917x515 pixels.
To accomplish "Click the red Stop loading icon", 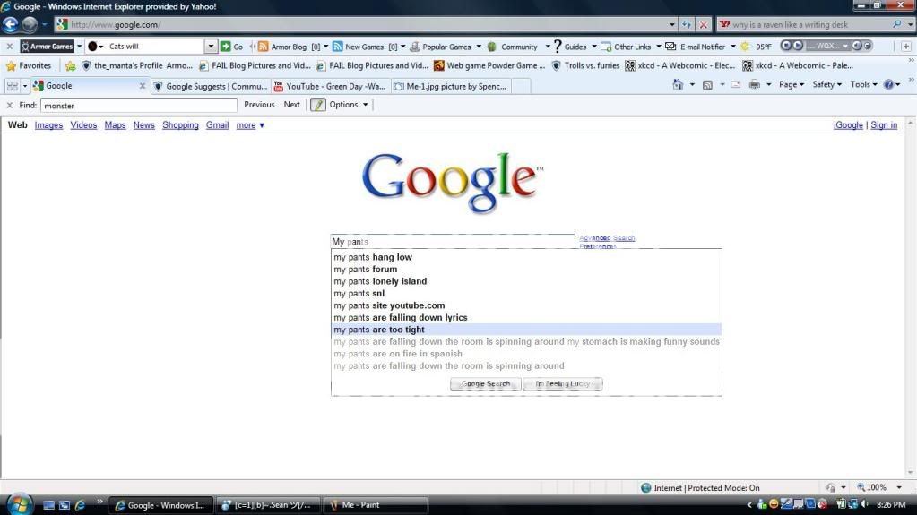I will [x=704, y=24].
